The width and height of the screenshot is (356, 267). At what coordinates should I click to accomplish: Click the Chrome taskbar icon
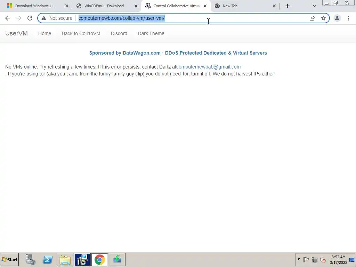click(100, 259)
